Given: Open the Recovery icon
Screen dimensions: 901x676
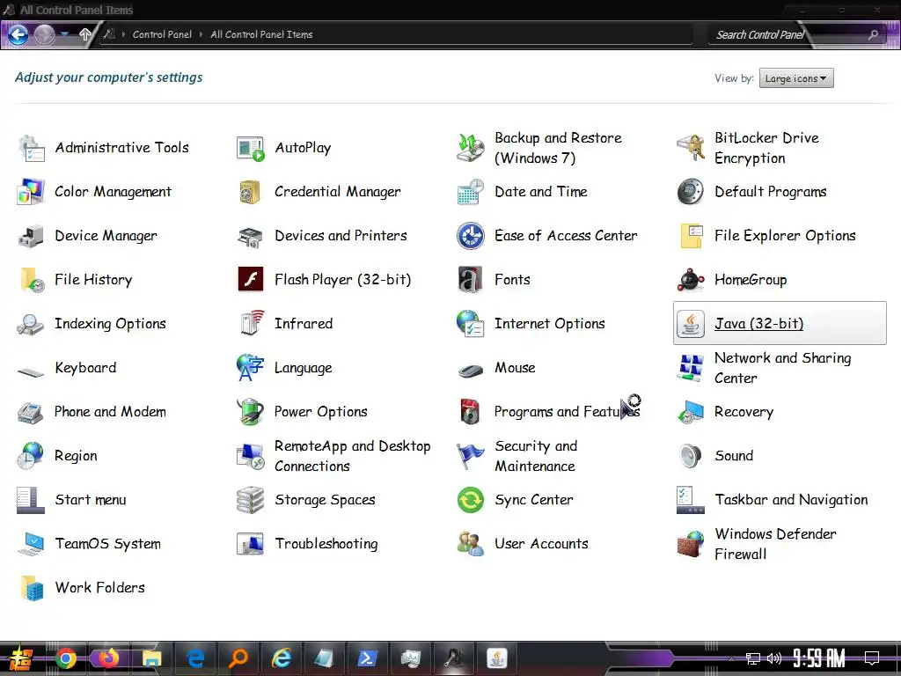Looking at the screenshot, I should pyautogui.click(x=691, y=412).
